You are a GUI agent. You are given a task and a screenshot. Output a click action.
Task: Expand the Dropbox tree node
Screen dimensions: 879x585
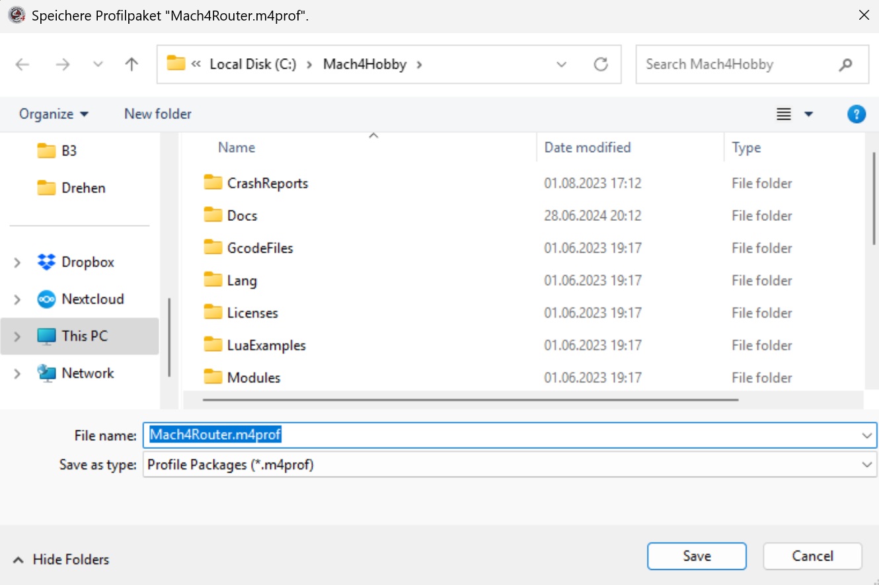[x=17, y=262]
